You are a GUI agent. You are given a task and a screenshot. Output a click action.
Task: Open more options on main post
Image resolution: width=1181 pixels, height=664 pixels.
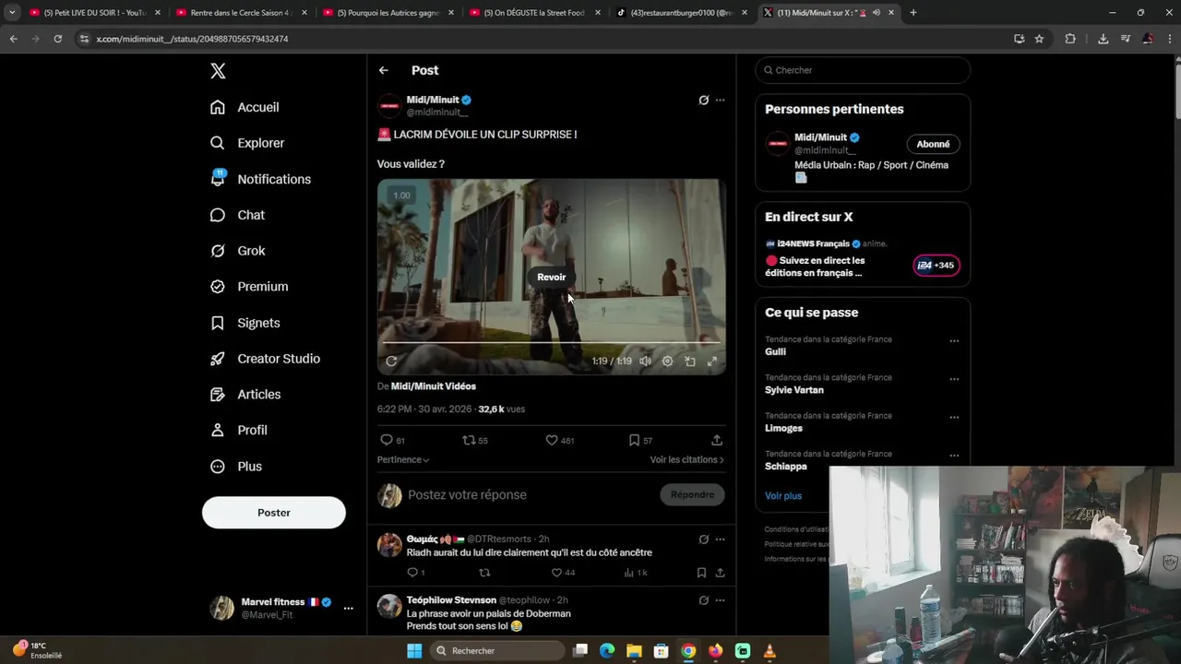[721, 100]
